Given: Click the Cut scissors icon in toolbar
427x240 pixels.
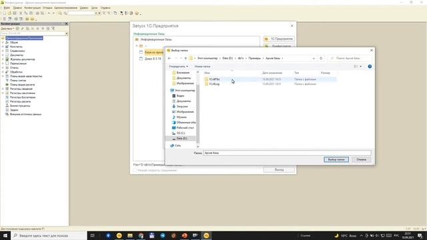Looking at the screenshot, I should click(21, 13).
